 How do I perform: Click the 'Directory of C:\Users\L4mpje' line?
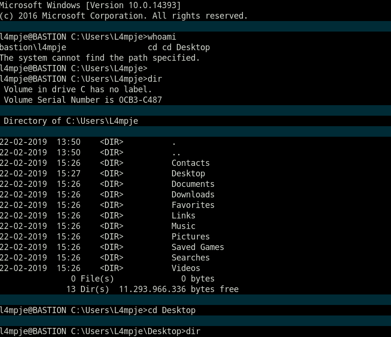70,121
